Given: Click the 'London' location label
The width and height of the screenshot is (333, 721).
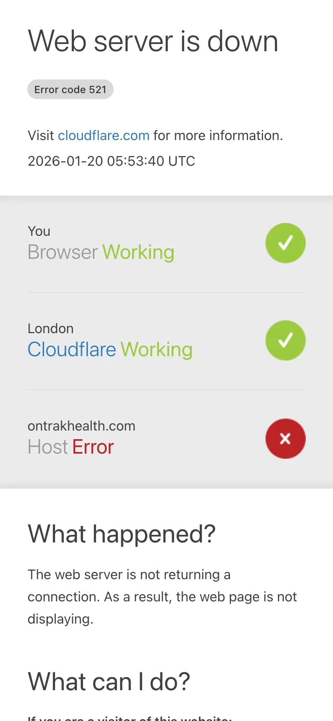Looking at the screenshot, I should 50,328.
